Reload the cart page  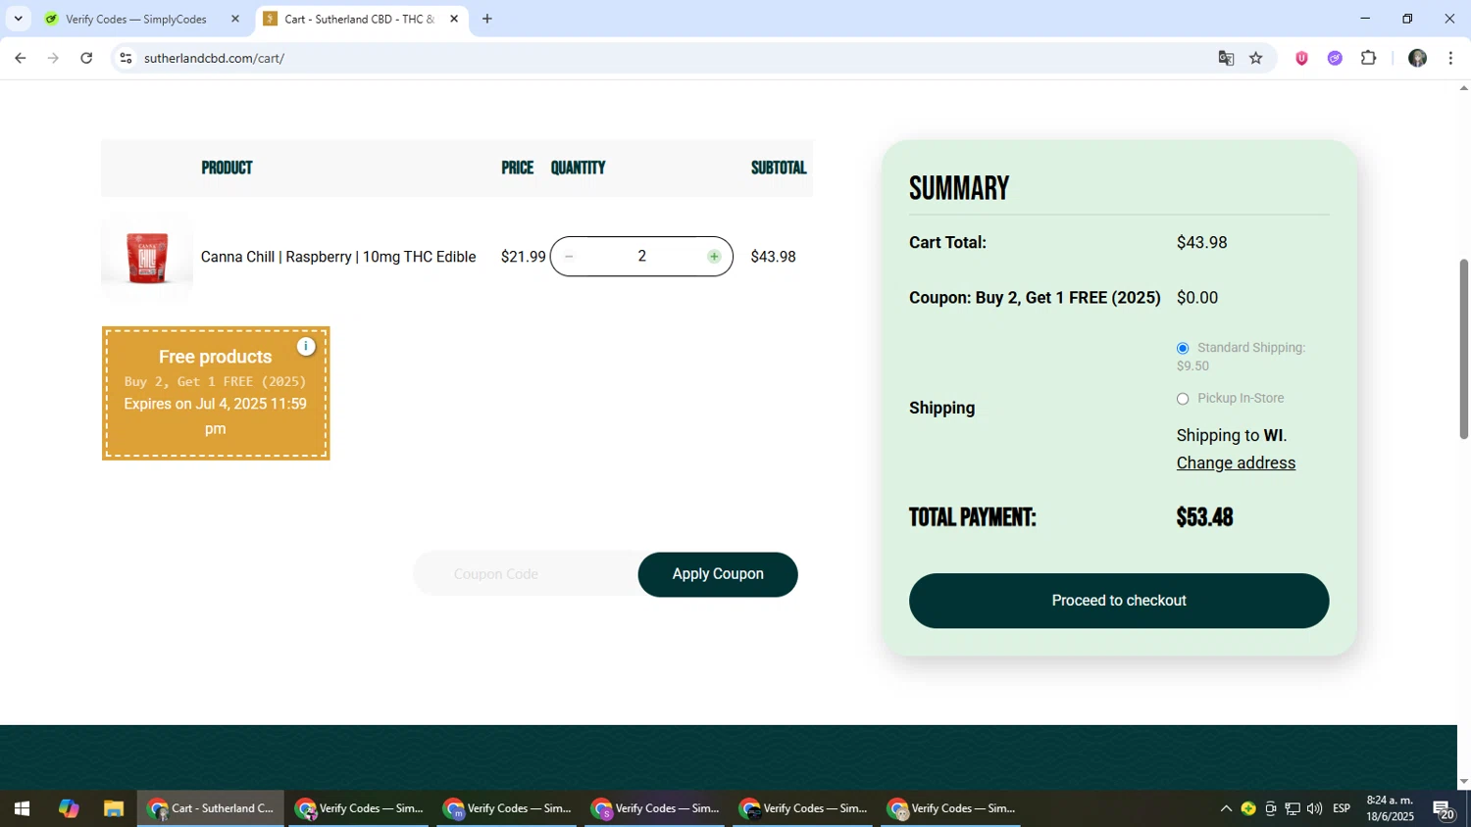pyautogui.click(x=86, y=58)
